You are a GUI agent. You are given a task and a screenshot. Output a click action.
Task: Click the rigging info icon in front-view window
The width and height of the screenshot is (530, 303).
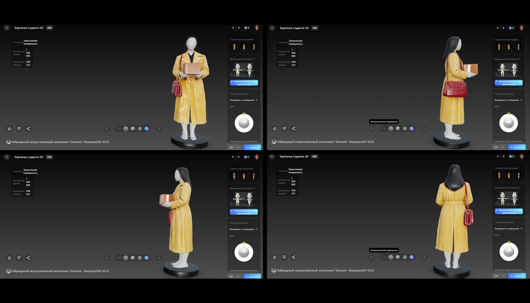tap(254, 59)
